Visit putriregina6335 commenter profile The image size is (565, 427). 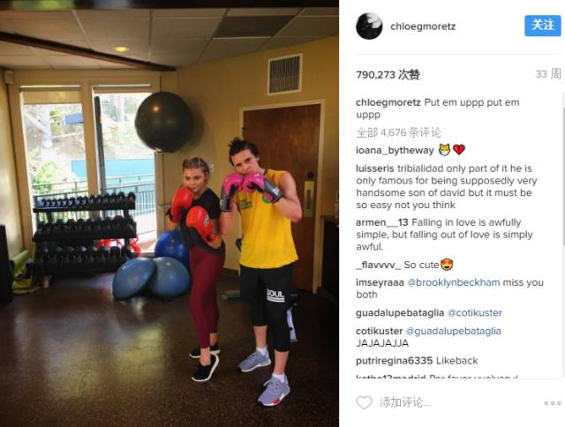click(x=395, y=361)
